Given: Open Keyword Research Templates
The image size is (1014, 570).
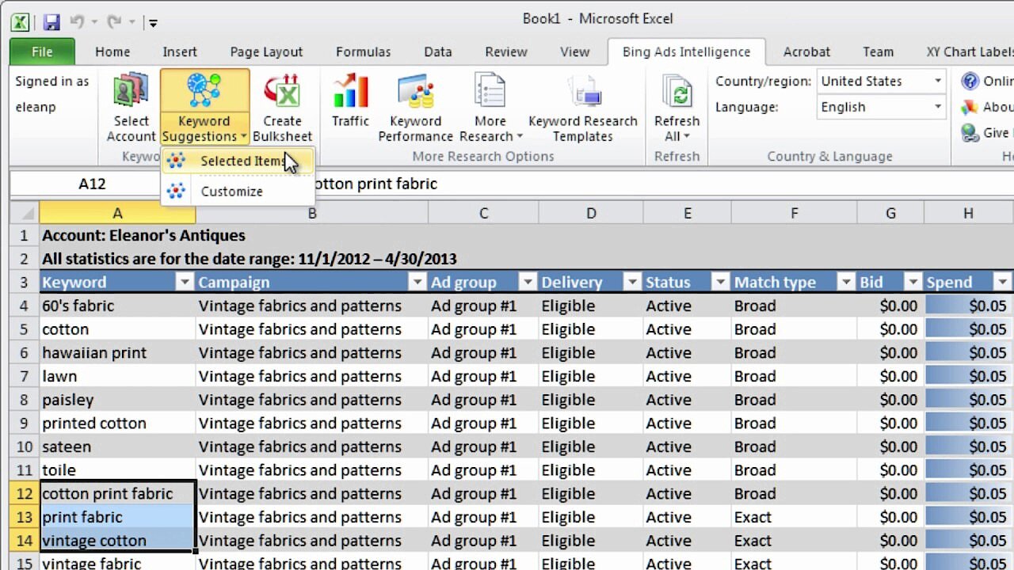Looking at the screenshot, I should pyautogui.click(x=583, y=108).
